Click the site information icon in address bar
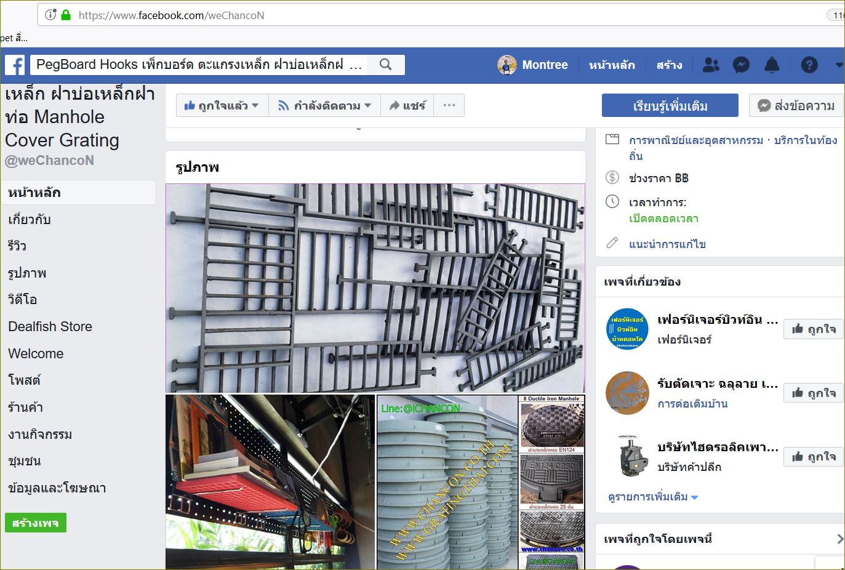 pyautogui.click(x=50, y=15)
